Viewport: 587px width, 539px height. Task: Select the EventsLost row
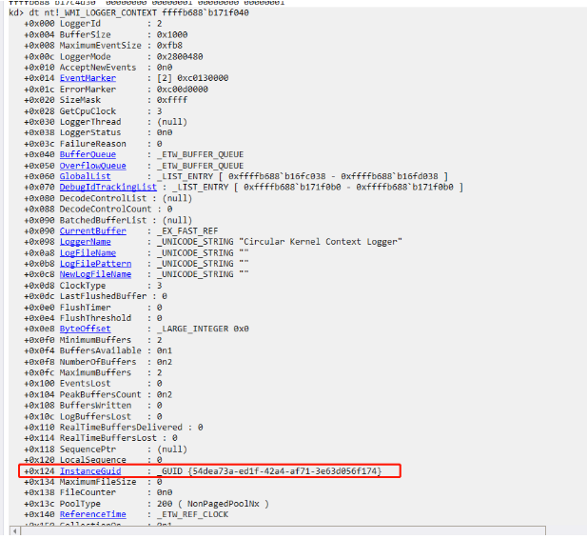pos(93,384)
